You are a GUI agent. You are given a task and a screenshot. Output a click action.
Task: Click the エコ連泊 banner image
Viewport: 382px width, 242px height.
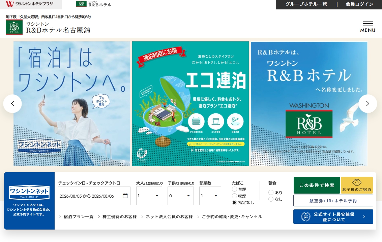pos(190,104)
